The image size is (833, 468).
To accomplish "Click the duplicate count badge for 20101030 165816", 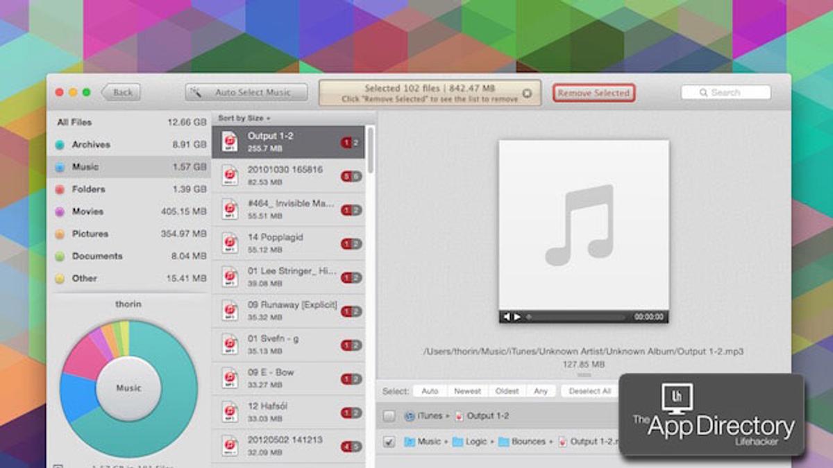I will click(x=351, y=176).
